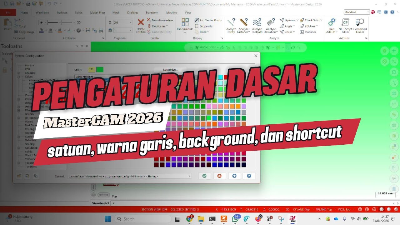The height and width of the screenshot is (225, 400).
Task: Click WCS: Top in status bar
Action: click(x=344, y=209)
